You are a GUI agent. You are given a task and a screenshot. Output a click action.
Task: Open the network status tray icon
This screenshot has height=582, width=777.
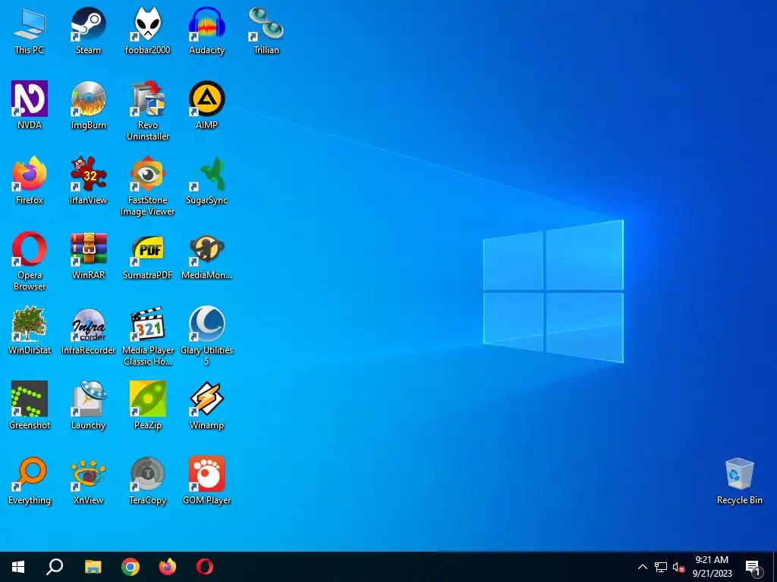[x=661, y=567]
